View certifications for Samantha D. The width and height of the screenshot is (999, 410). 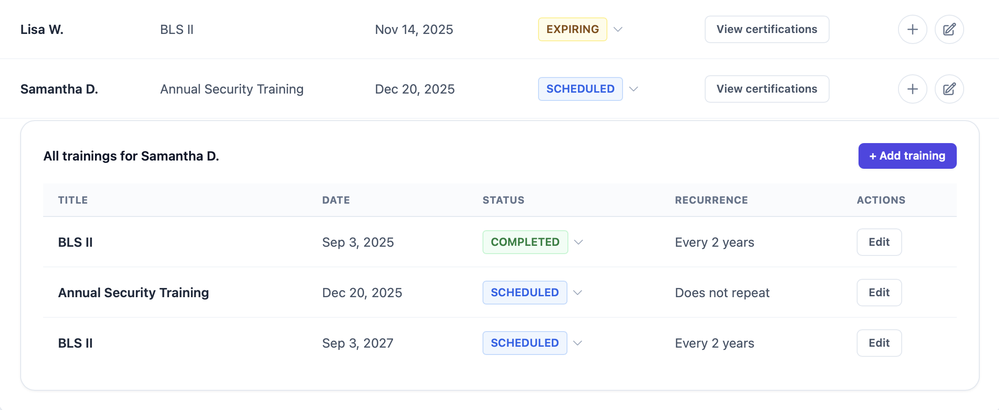[x=767, y=89]
